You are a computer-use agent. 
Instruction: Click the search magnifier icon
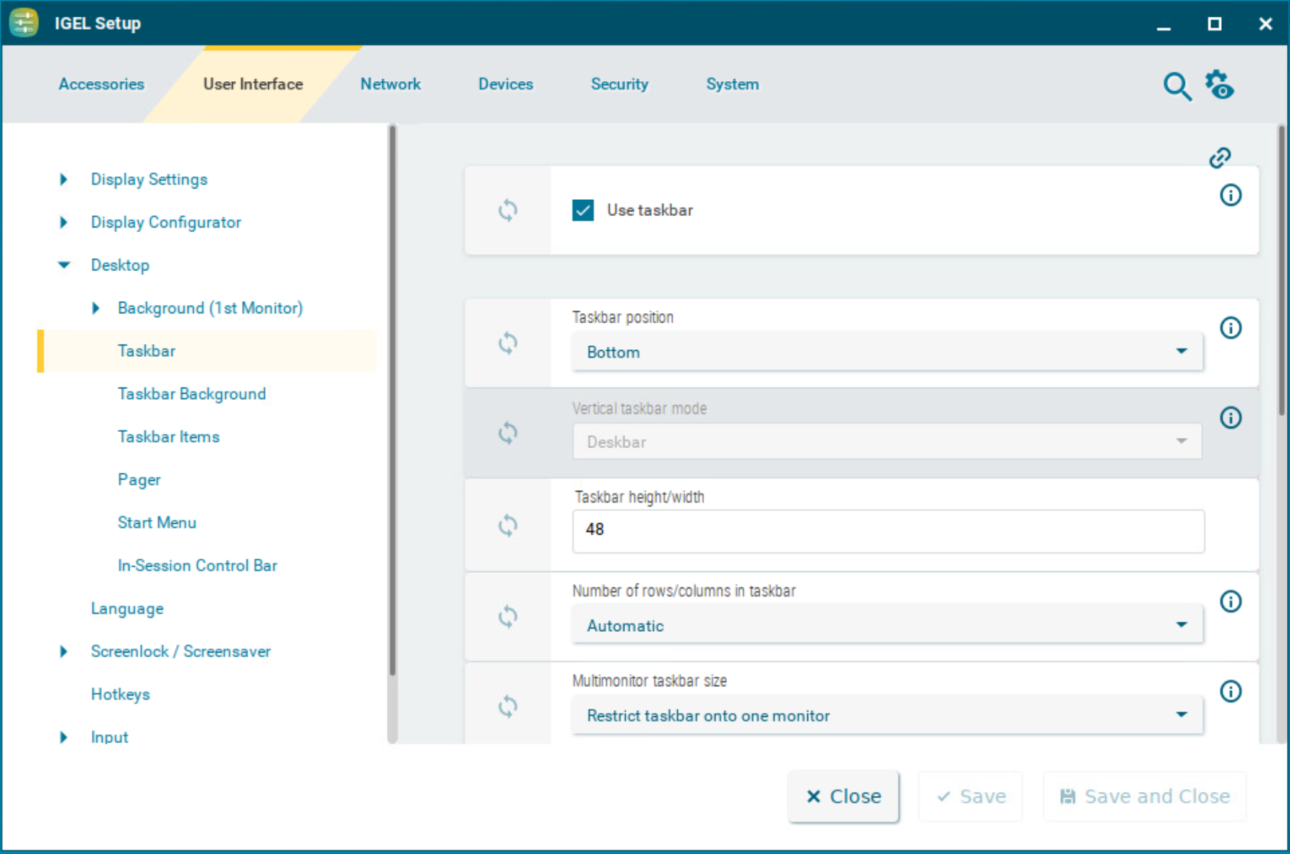click(x=1177, y=87)
